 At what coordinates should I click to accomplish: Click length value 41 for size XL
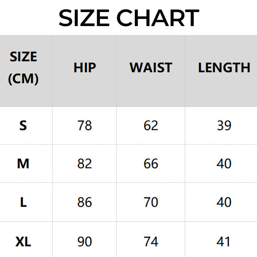click(224, 242)
